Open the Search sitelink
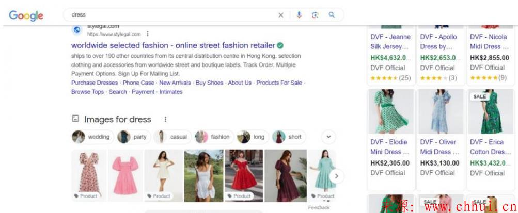 coord(118,92)
